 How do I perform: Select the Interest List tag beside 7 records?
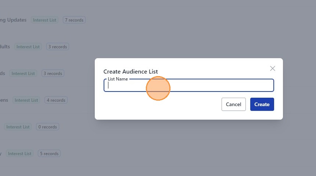point(44,20)
